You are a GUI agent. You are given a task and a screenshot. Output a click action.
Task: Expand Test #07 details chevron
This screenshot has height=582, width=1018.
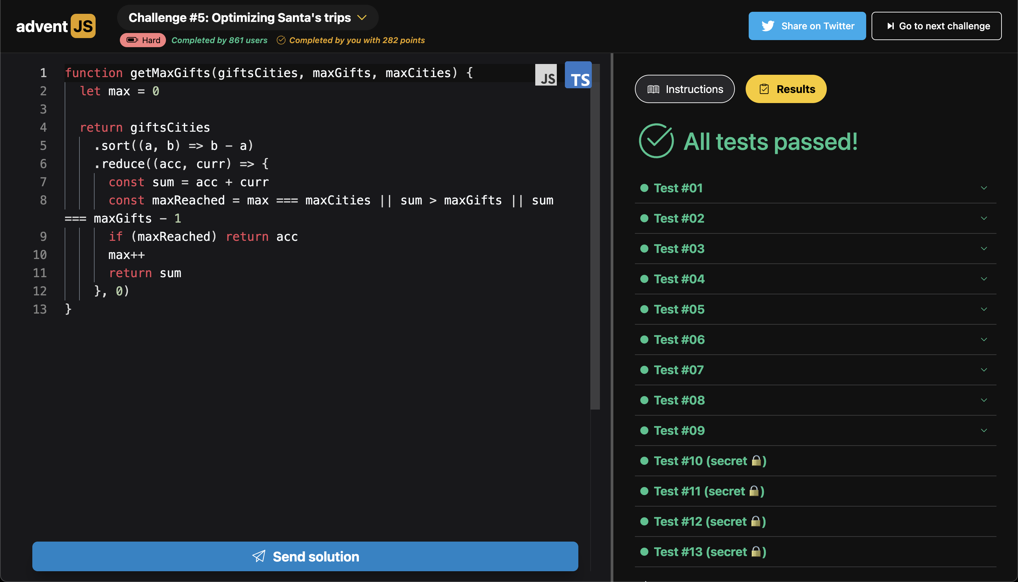(x=984, y=370)
